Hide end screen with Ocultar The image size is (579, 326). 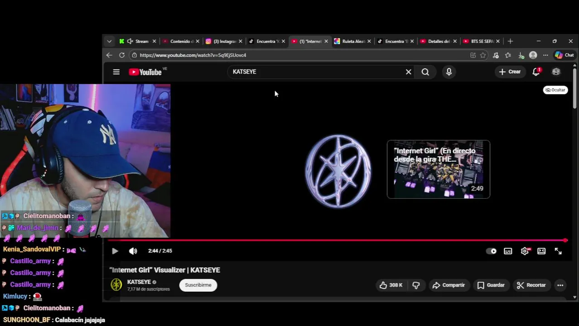tap(555, 90)
